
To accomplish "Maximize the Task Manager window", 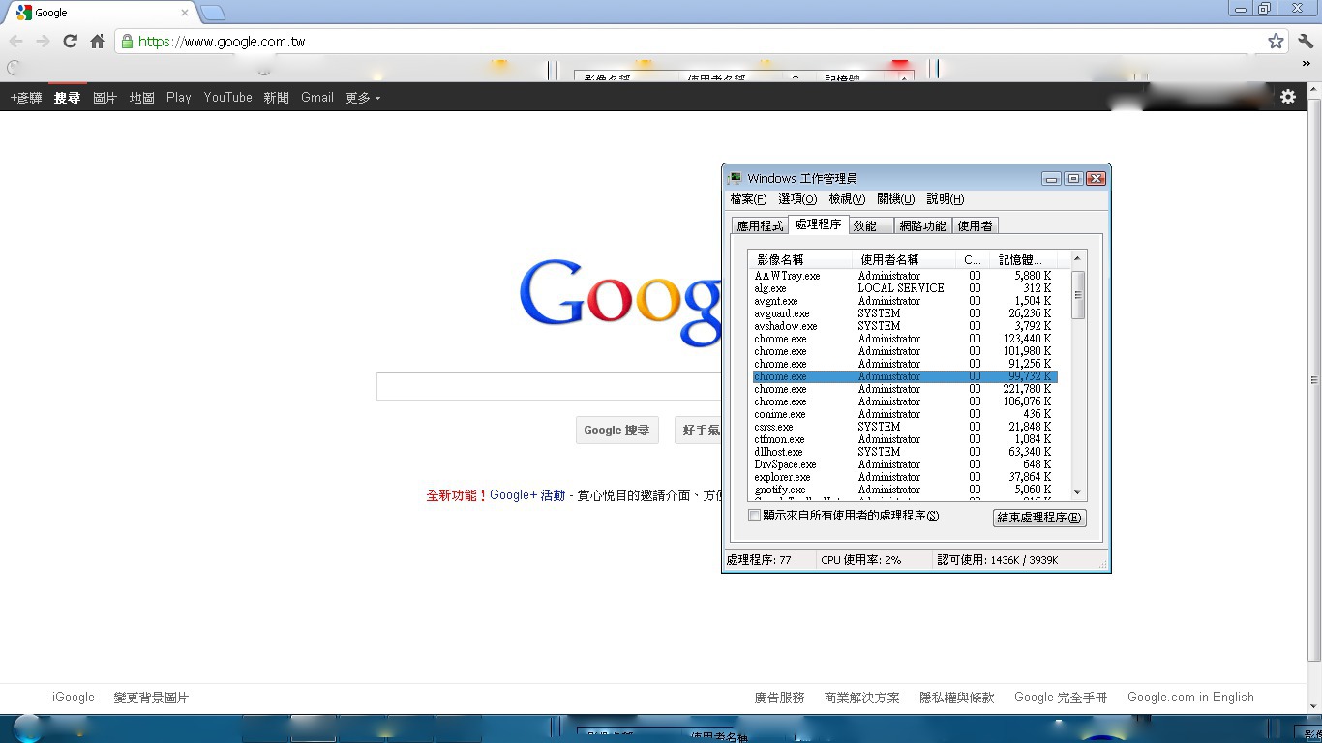I will pos(1073,178).
